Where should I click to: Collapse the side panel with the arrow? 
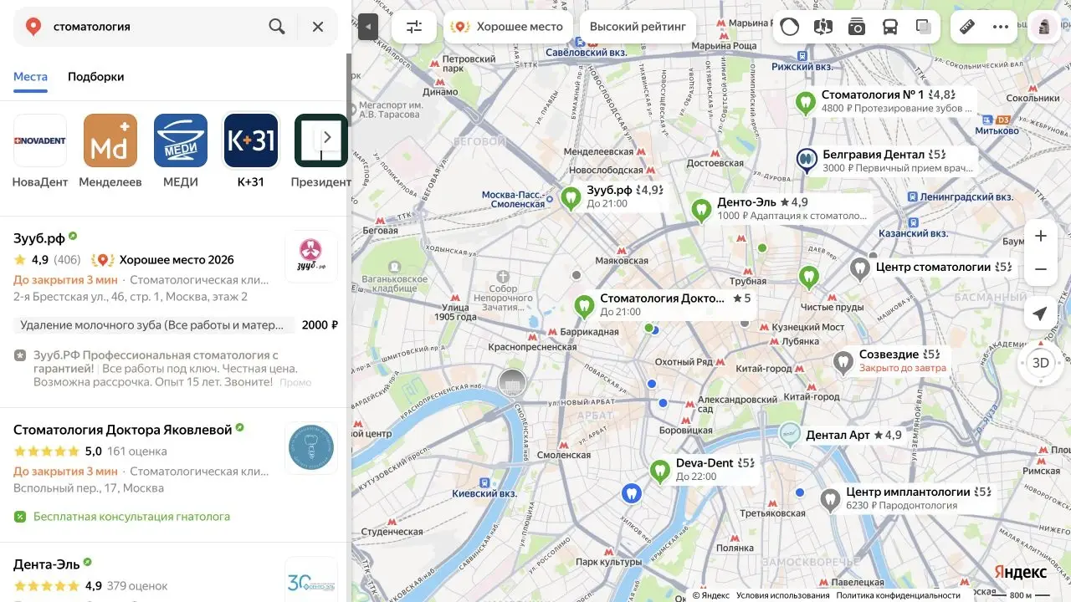[368, 27]
